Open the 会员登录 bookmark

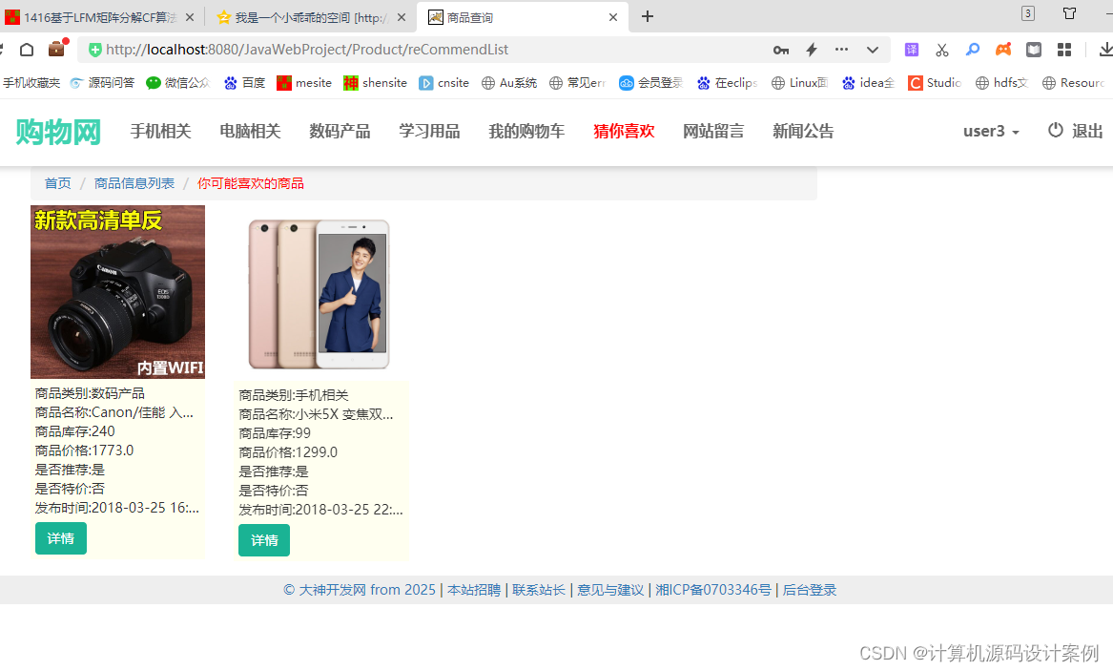(650, 83)
